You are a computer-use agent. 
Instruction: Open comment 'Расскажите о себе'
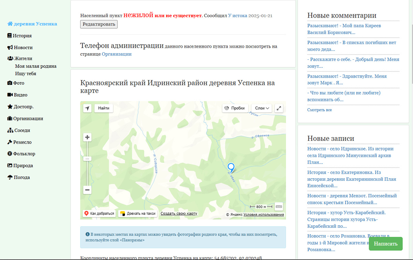(353, 63)
